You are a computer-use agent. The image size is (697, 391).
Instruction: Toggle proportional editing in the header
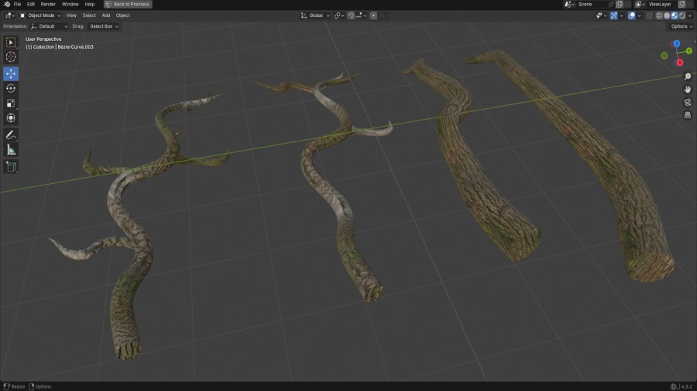pos(373,15)
